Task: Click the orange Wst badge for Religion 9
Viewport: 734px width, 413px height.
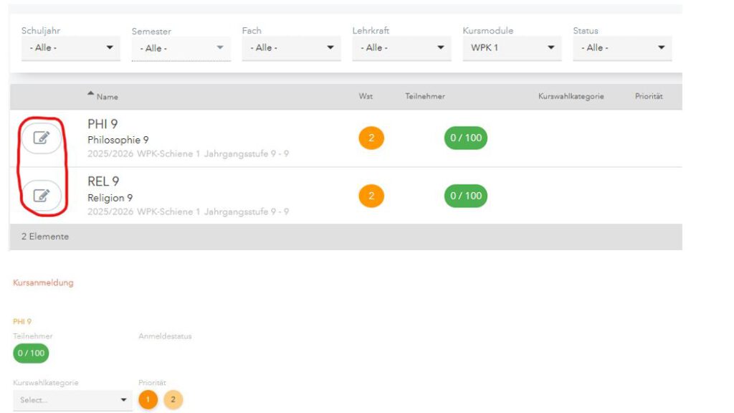Action: tap(371, 196)
